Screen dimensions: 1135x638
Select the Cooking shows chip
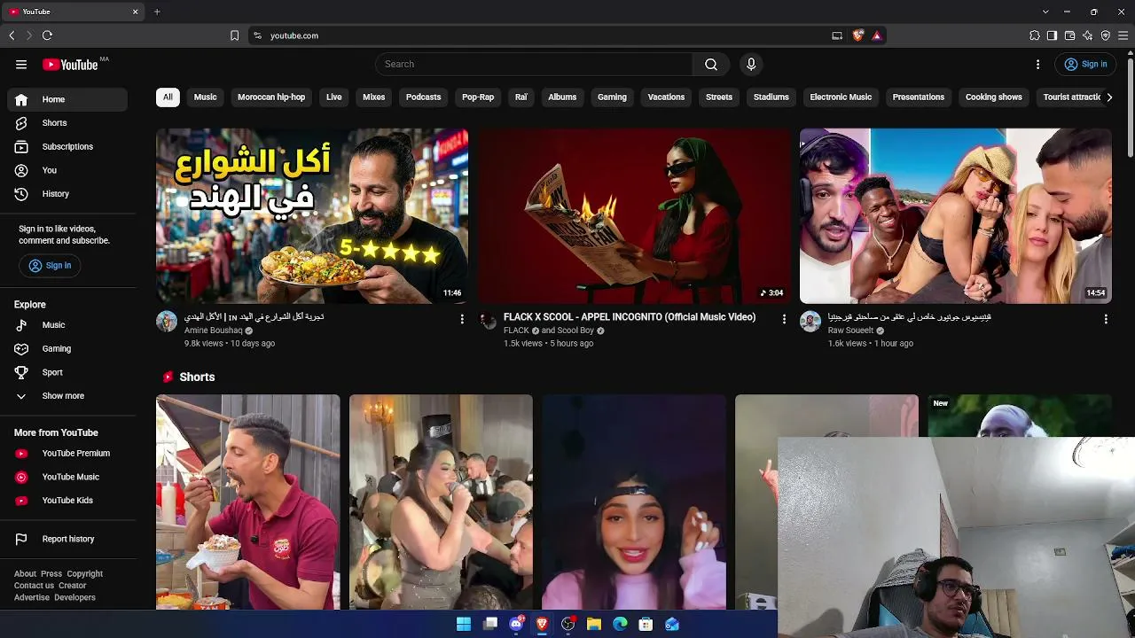pos(994,97)
